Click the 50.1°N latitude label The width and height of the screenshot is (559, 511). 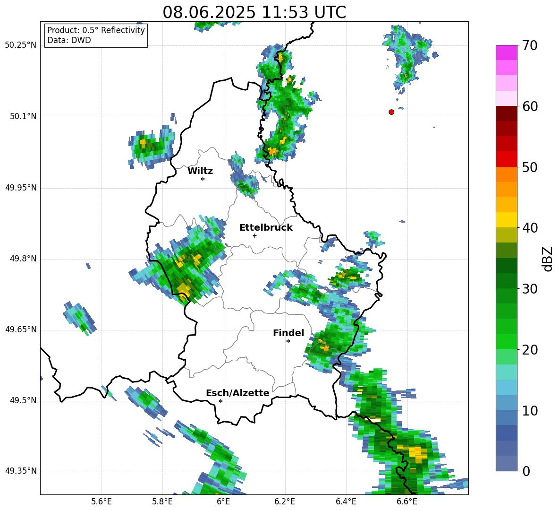[x=23, y=117]
